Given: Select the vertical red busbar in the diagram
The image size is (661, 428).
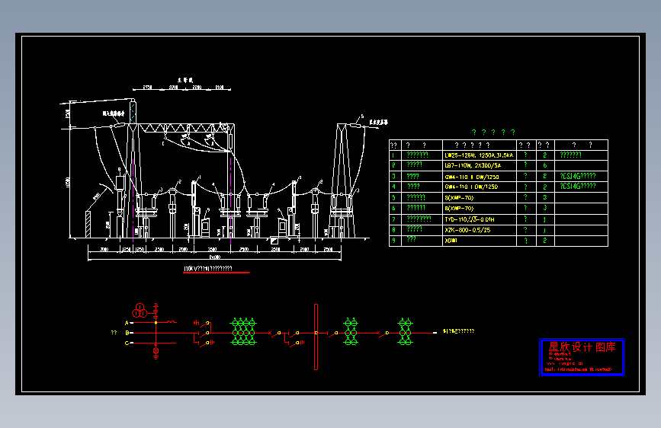Looking at the screenshot, I should 316,337.
